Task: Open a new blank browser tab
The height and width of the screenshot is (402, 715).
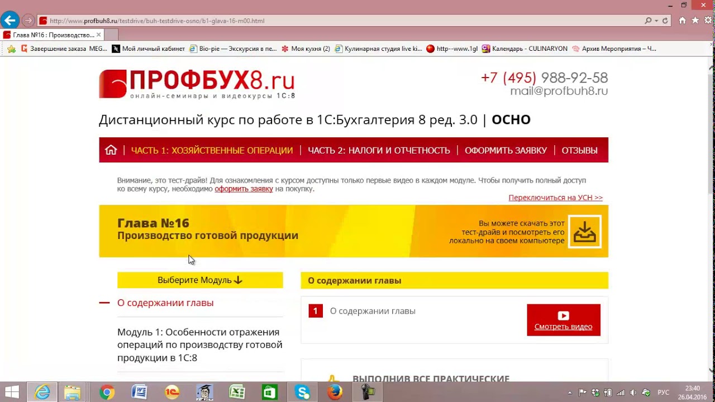Action: 111,35
